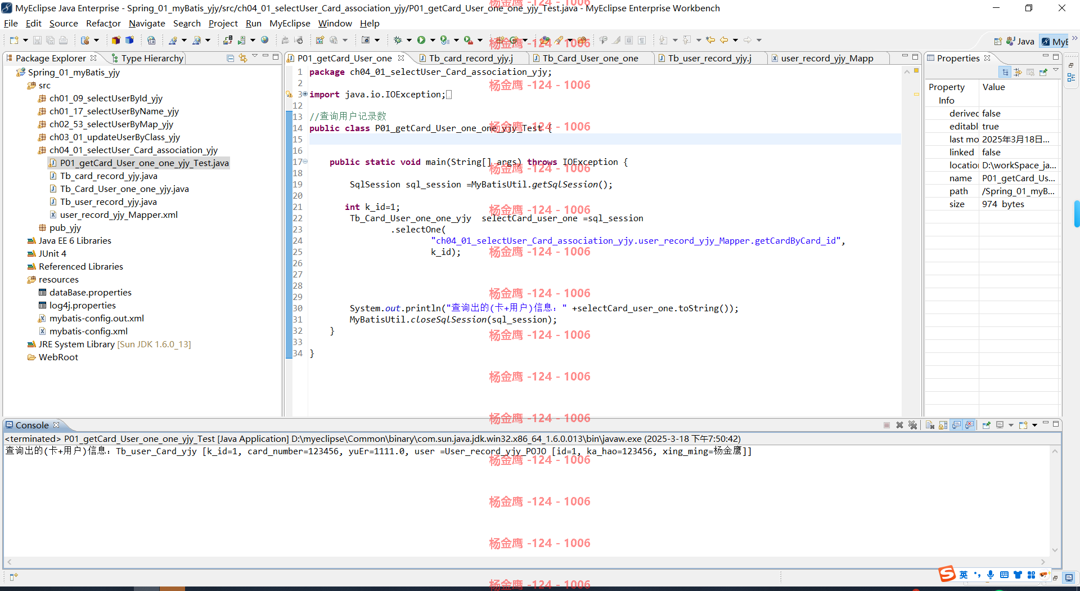Viewport: 1080px width, 591px height.
Task: Click Remove Launch in Console toolbar
Action: (899, 425)
